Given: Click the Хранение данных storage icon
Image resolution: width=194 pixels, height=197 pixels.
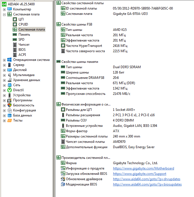Looking at the screenshot, I should click(9, 80).
